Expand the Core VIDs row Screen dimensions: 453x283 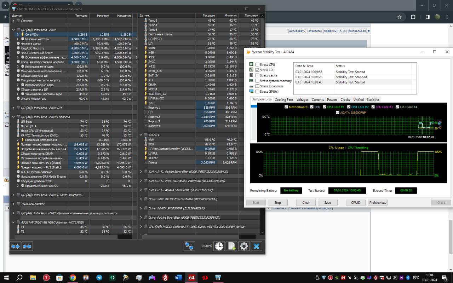(x=18, y=35)
